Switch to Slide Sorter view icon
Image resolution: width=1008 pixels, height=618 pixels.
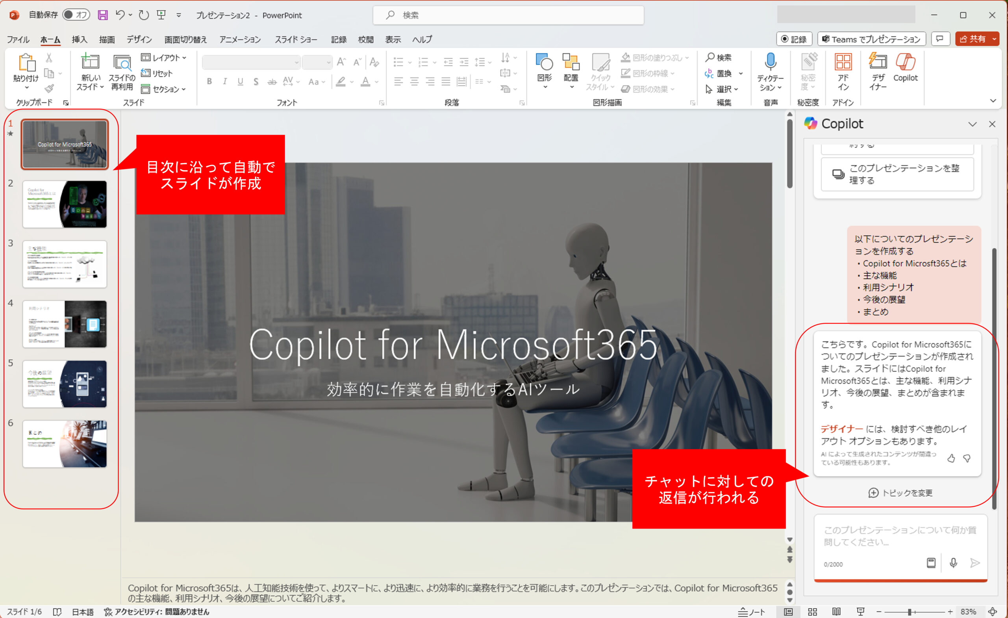pos(812,612)
